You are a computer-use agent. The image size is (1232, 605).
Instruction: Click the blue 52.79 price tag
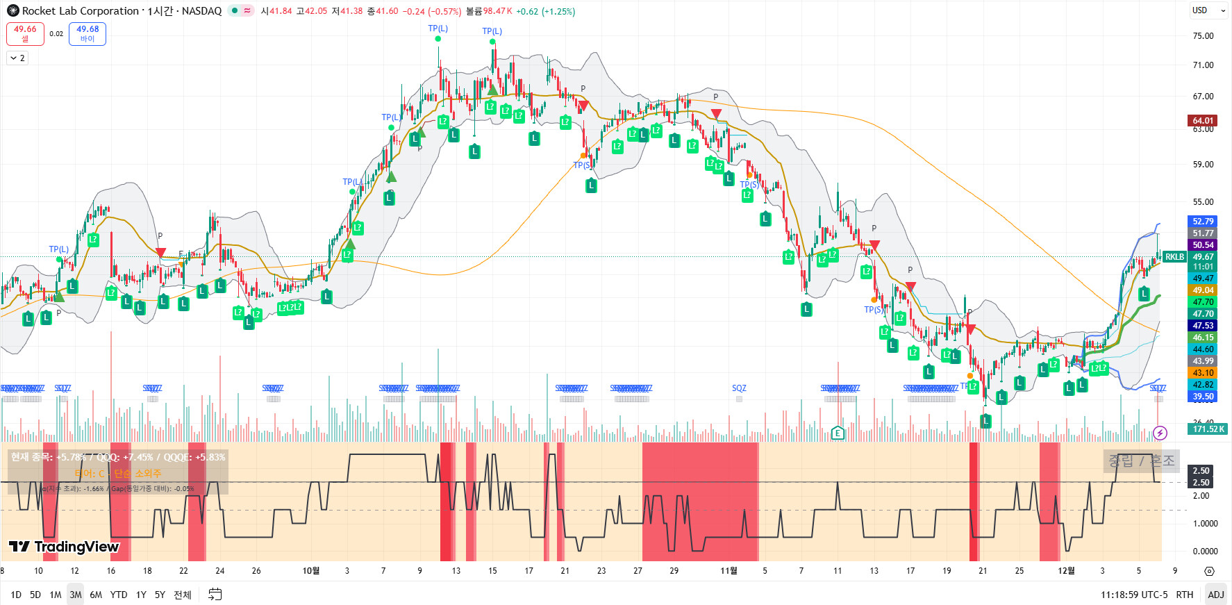1203,222
